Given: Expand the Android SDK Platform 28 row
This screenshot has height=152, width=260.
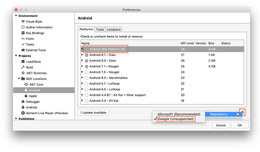Looking at the screenshot, I should coord(82,49).
